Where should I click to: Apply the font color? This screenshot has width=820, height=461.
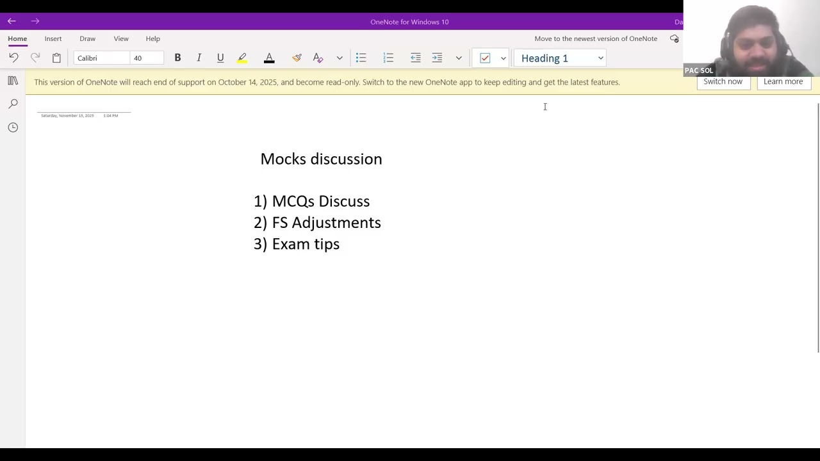click(269, 58)
